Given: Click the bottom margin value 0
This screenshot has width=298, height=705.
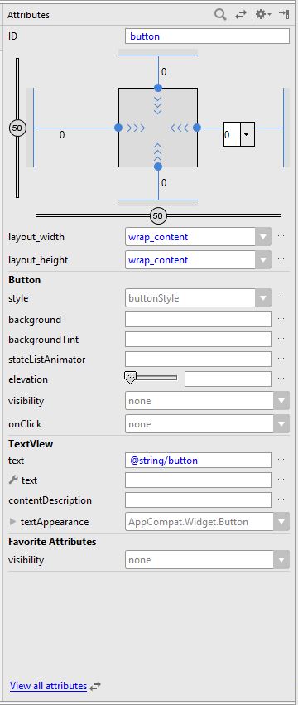Looking at the screenshot, I should coord(164,183).
